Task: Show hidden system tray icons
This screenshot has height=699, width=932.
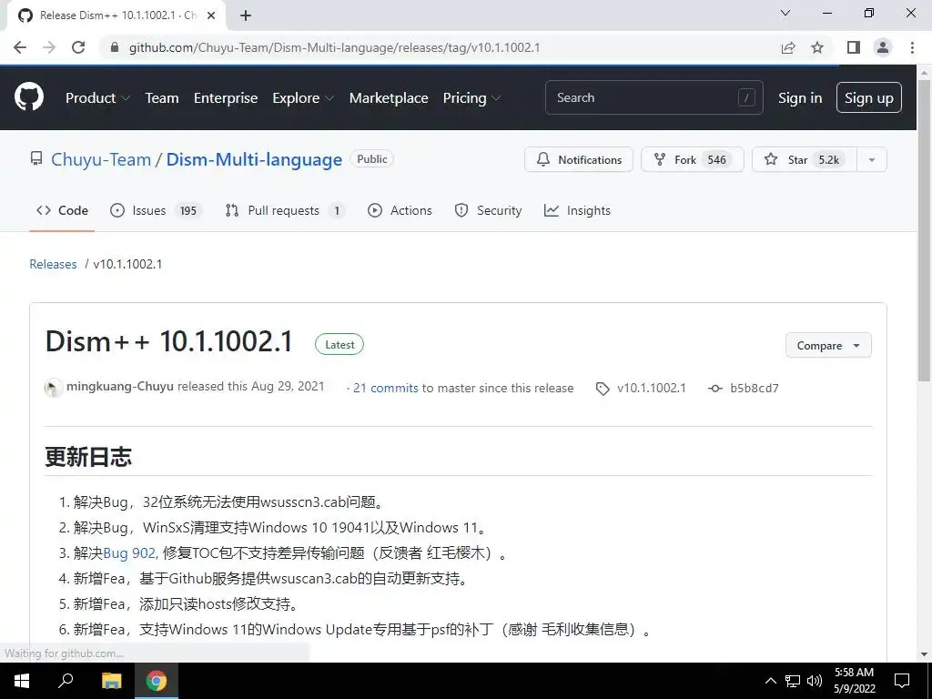Action: coord(770,681)
